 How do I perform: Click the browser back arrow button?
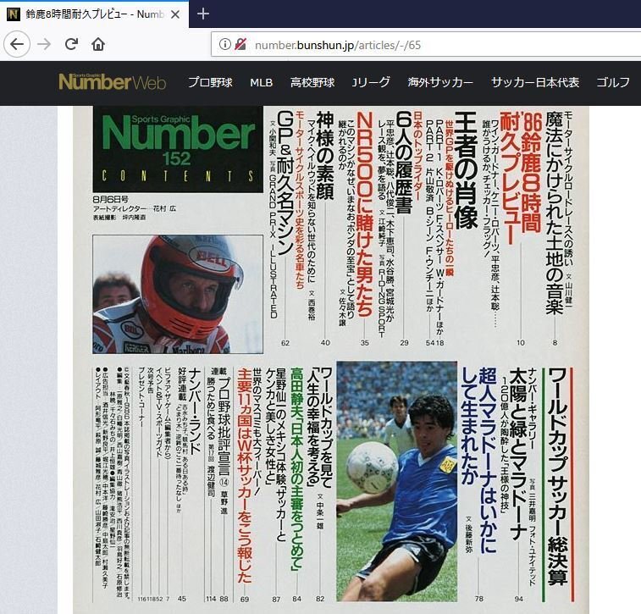point(17,44)
